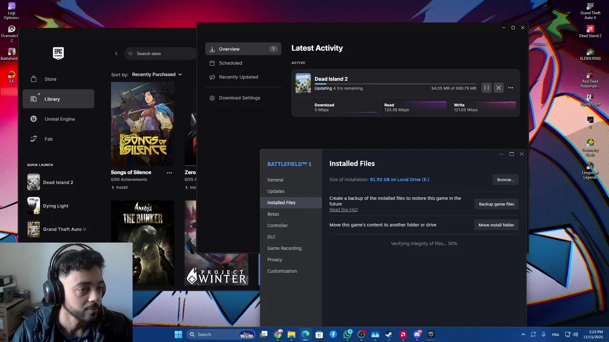Screen dimensions: 609x342
Task: Select Dead Island 2 desktop shortcut
Action: [x=590, y=32]
